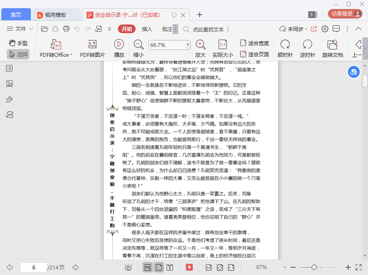Open 未同步 sync status dropdown

coord(294,29)
